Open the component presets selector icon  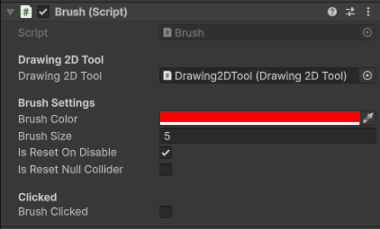point(350,12)
